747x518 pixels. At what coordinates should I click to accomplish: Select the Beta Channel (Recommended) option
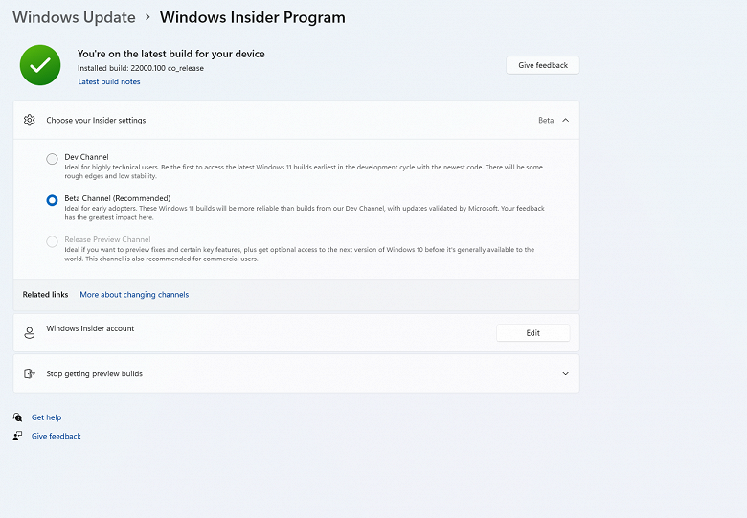tap(52, 200)
